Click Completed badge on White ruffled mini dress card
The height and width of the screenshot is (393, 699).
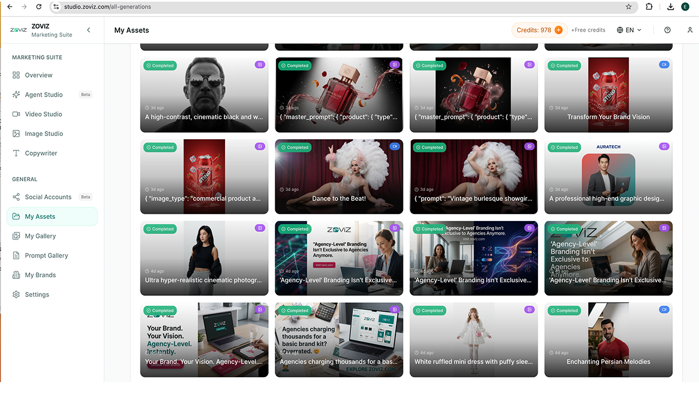(x=429, y=311)
